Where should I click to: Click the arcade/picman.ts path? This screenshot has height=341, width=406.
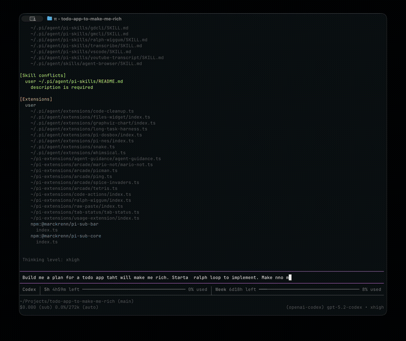click(x=74, y=170)
